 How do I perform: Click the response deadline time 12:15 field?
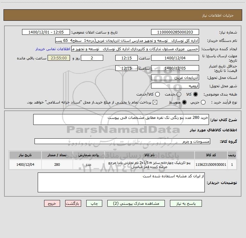127,58
